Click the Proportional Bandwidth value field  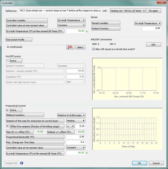tap(75, 137)
